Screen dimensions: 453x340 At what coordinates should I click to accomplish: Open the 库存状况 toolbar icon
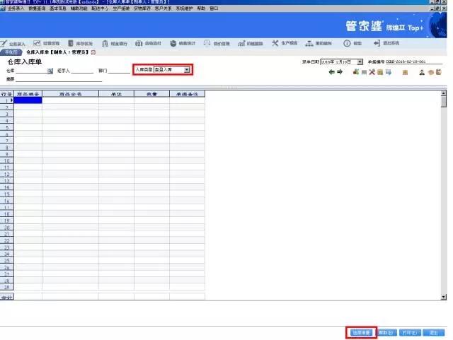(x=80, y=43)
